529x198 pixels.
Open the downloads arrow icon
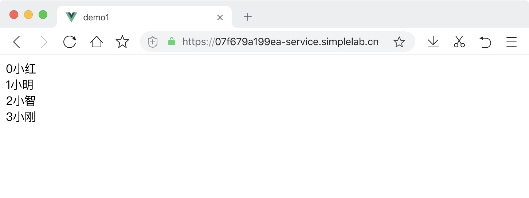(x=433, y=42)
